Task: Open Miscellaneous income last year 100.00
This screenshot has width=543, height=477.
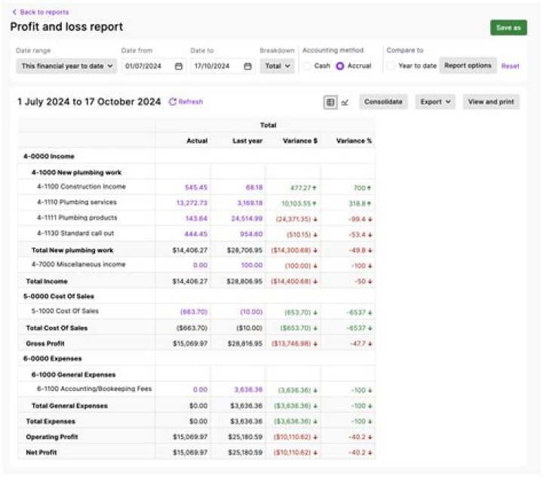Action: (x=252, y=266)
